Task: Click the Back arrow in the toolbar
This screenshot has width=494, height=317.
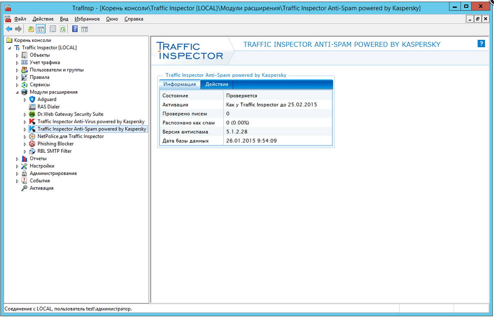Action: pos(9,29)
